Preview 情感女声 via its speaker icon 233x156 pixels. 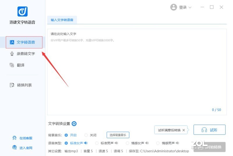(147, 143)
